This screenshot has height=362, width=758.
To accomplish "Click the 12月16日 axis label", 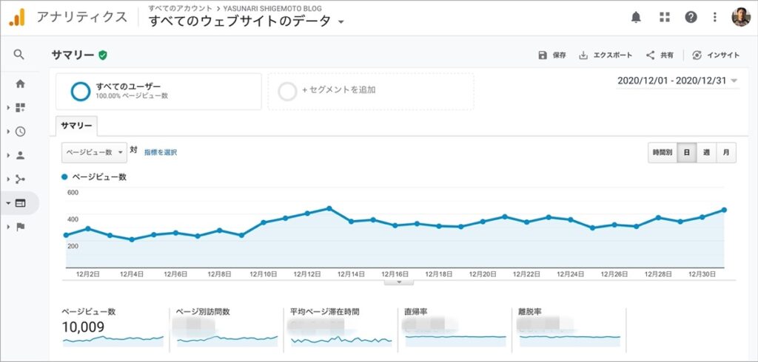I will click(x=395, y=273).
